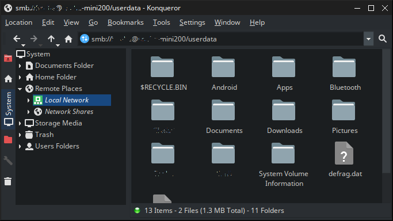Screen dimensions: 393x221
Task: Select Network Shares in the tree
Action: 64,112
